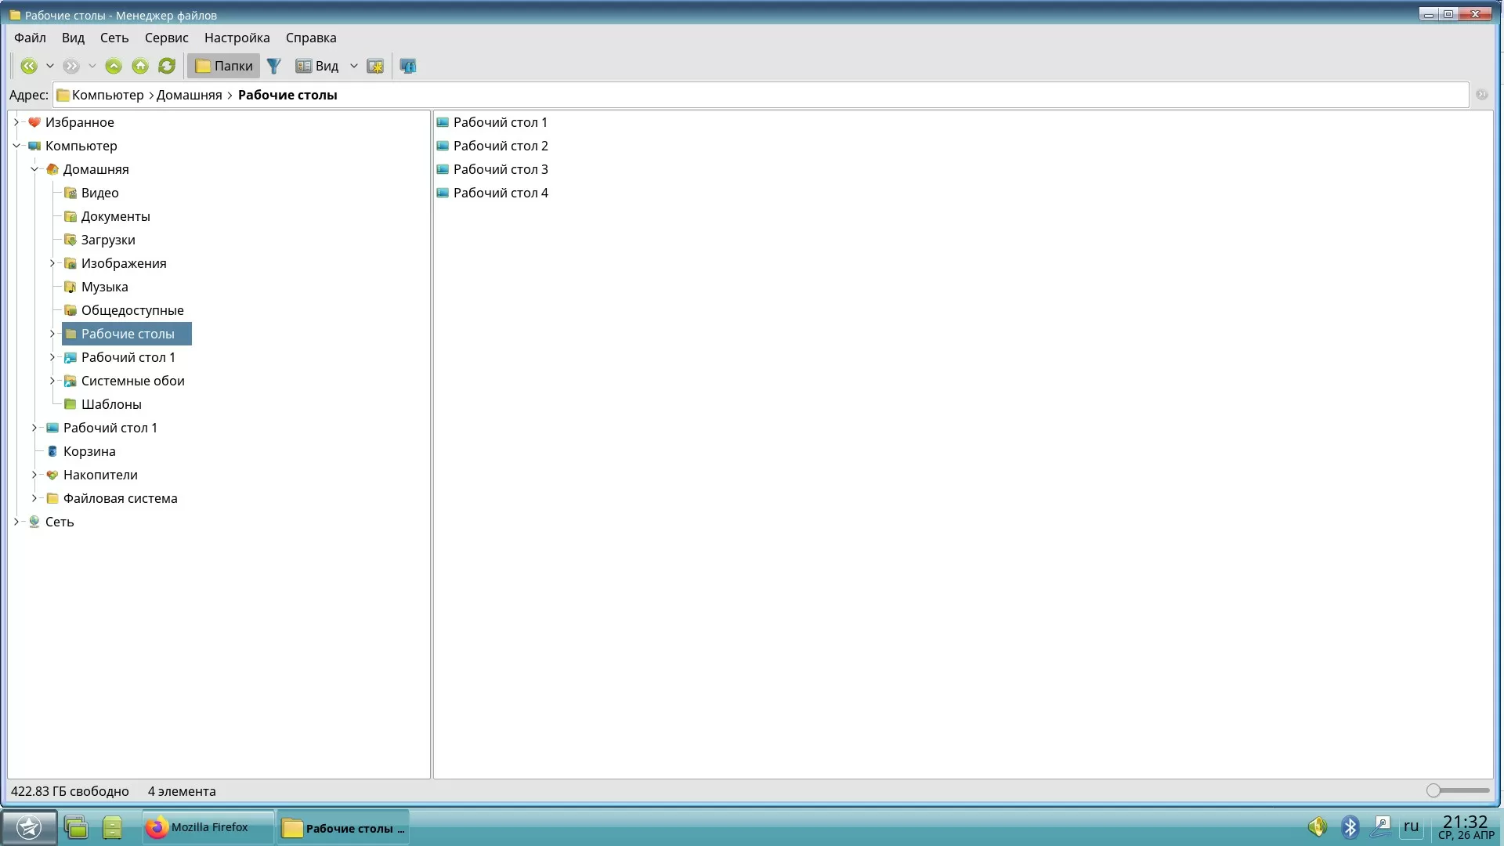Click the volume tray icon
The image size is (1504, 846).
tap(1317, 826)
